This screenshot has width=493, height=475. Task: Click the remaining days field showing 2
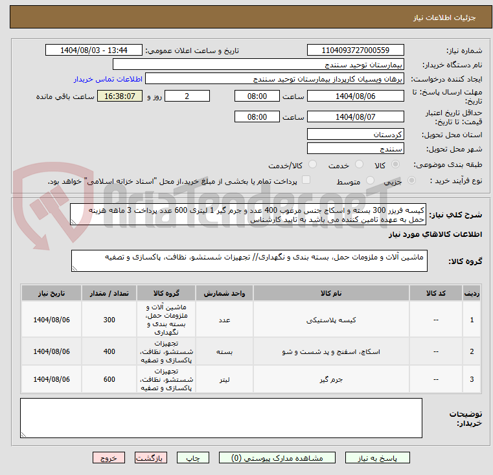pos(187,96)
